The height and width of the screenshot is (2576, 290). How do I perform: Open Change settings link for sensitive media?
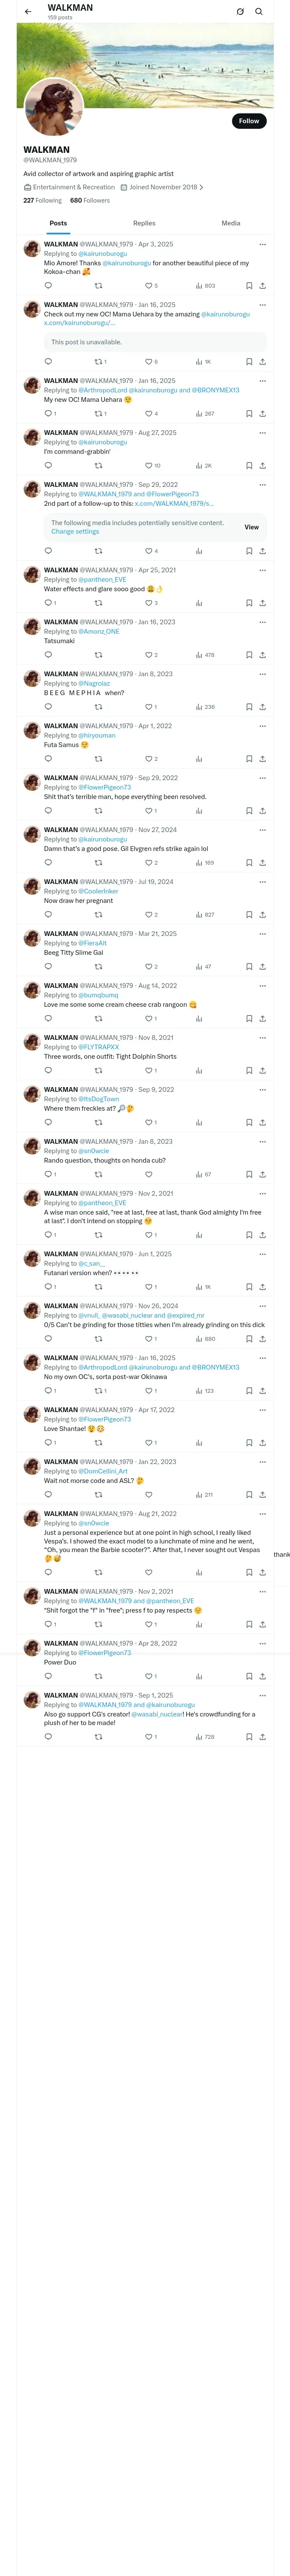point(75,532)
